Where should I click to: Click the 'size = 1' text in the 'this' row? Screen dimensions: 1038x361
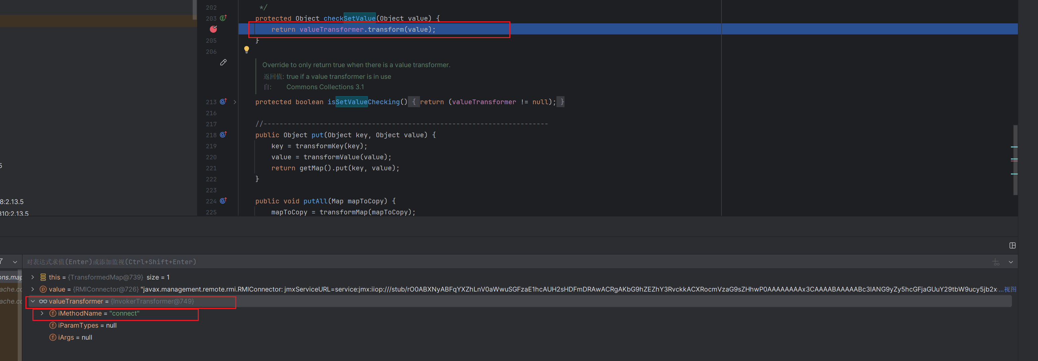[158, 278]
